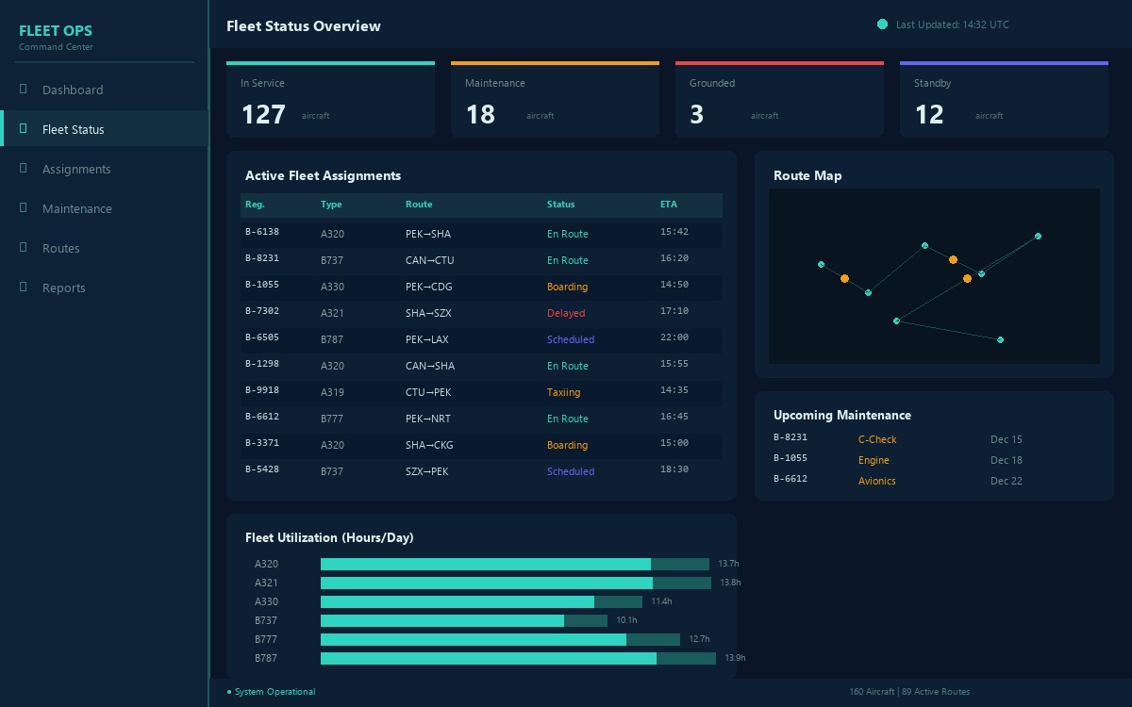Screen dimensions: 1132x707
Task: Open the Dashboard icon in sidebar
Action: pos(22,90)
